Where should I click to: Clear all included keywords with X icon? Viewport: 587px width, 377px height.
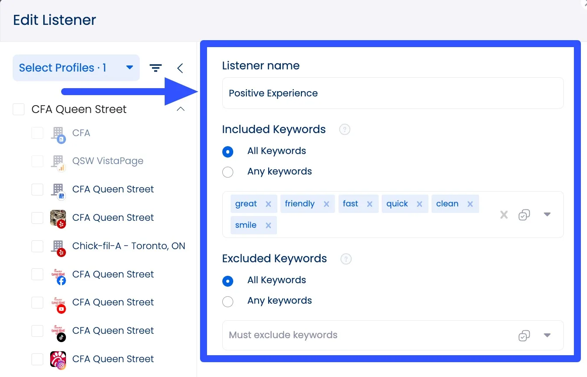[504, 215]
